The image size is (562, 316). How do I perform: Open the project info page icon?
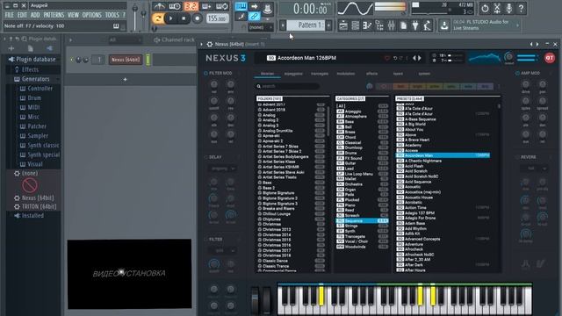click(x=404, y=25)
